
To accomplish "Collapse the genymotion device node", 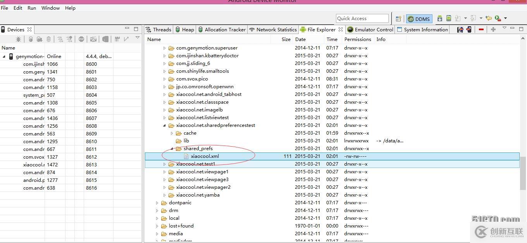I will (4, 56).
